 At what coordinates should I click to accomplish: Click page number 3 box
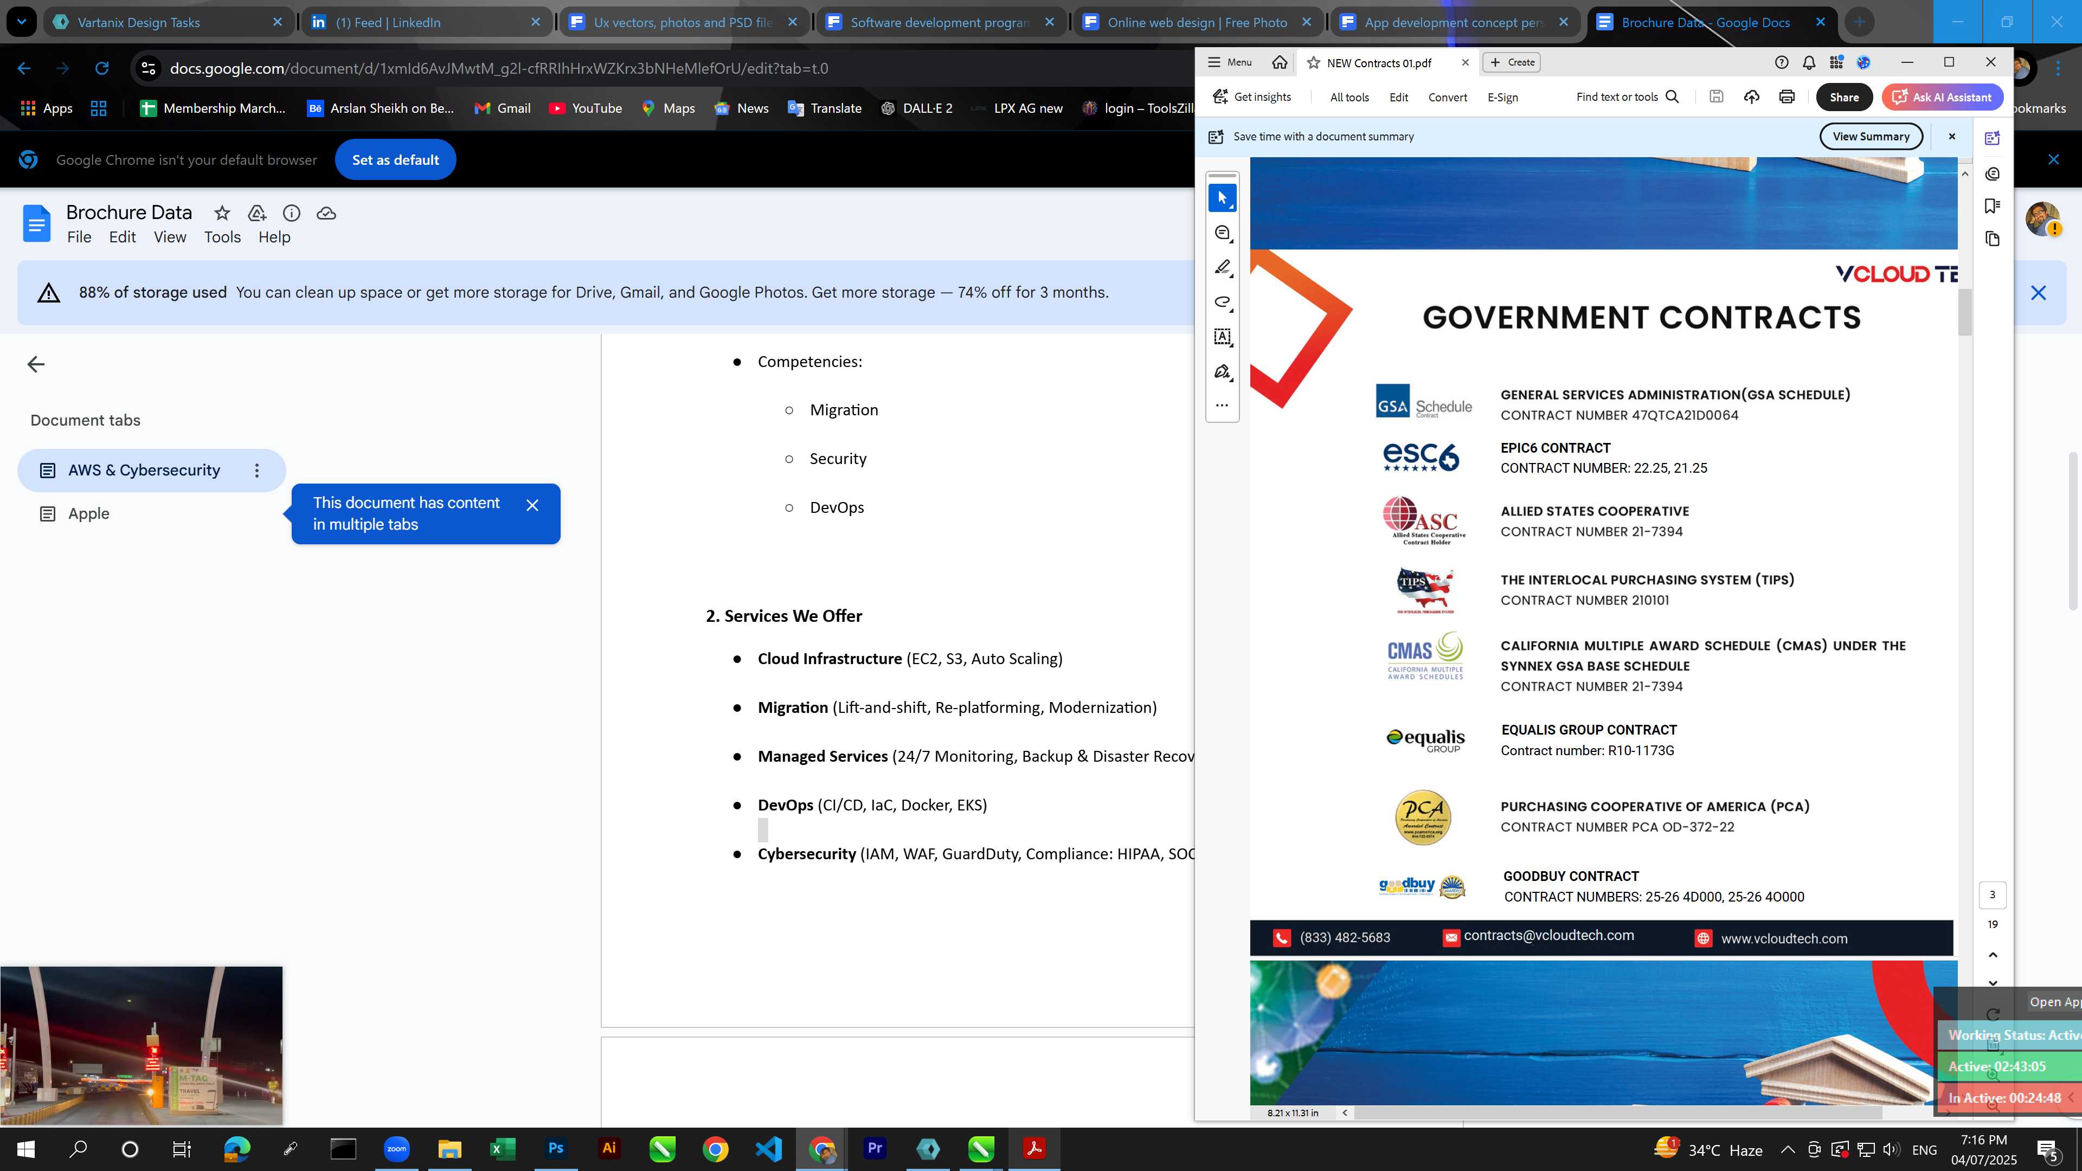tap(1991, 895)
